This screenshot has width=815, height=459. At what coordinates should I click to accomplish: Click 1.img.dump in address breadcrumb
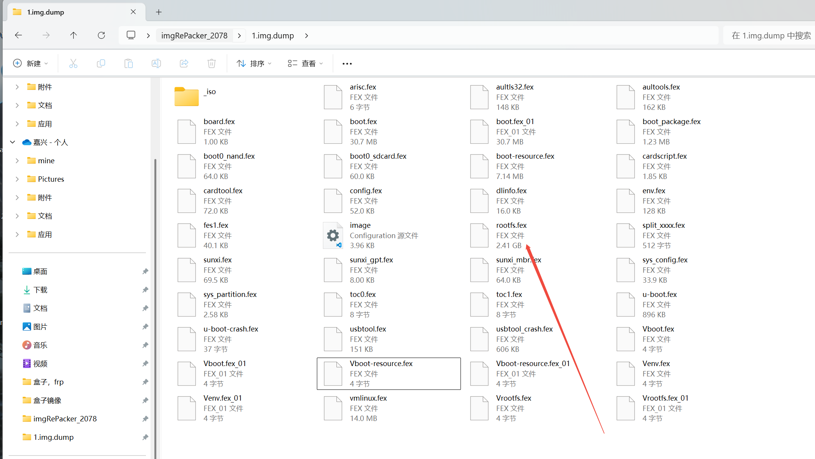click(273, 35)
